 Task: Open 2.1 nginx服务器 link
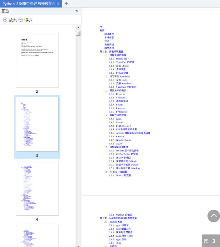coord(113,222)
